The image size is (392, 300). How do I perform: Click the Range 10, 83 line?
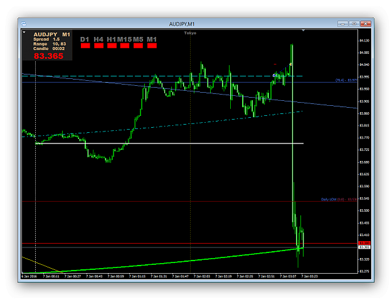50,44
